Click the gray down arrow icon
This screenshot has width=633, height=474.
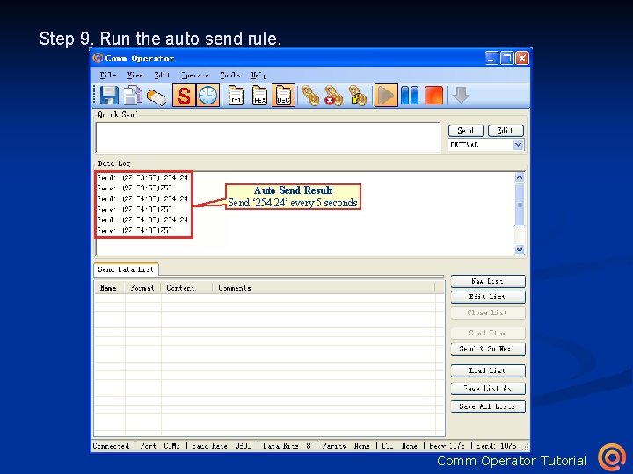(x=461, y=96)
